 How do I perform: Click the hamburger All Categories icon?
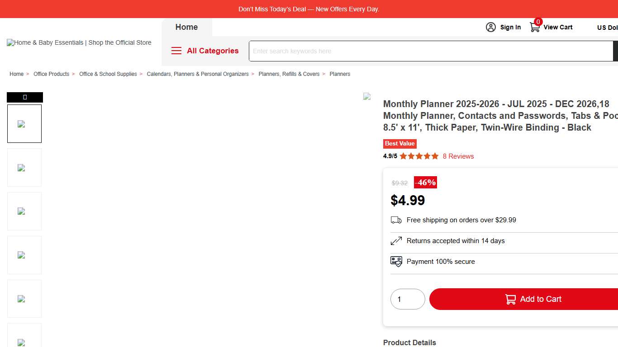176,51
